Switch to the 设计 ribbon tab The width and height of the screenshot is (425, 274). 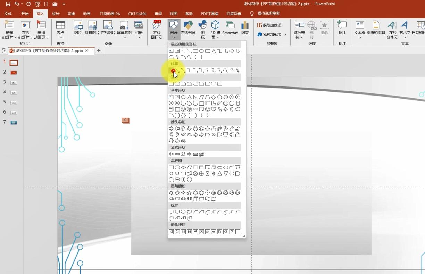coord(56,14)
